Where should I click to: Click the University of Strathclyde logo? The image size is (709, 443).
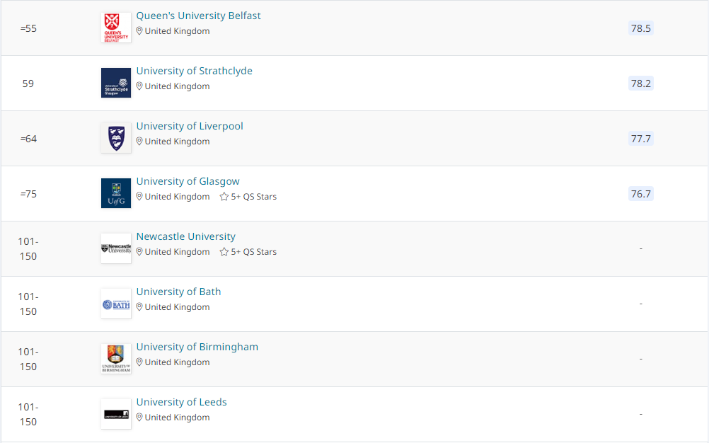click(x=116, y=83)
